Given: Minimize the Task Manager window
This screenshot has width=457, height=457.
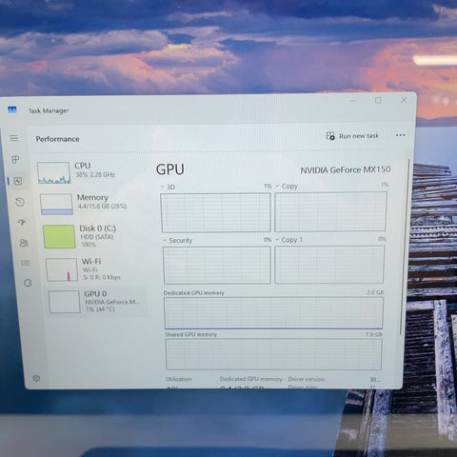Looking at the screenshot, I should coord(353,101).
